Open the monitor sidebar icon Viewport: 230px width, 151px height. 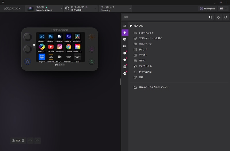125,39
